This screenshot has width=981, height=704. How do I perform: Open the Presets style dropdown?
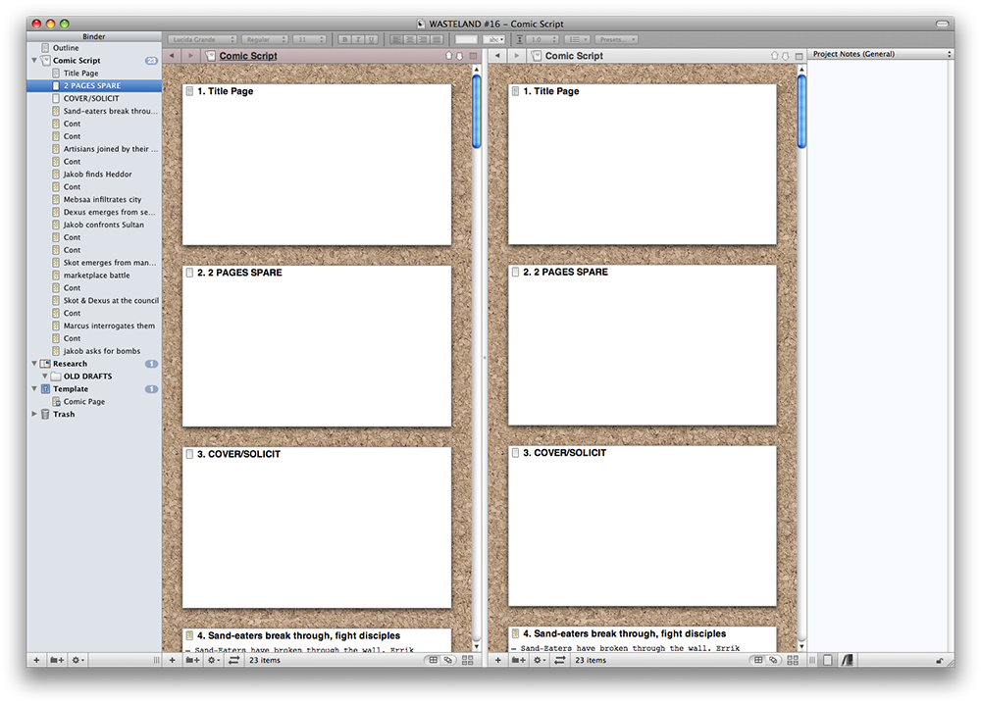point(616,39)
